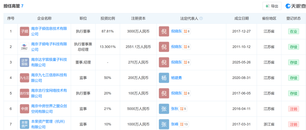
Task: Click the 倪 avatar in the 2017-06-05 row
Action: 164,93
